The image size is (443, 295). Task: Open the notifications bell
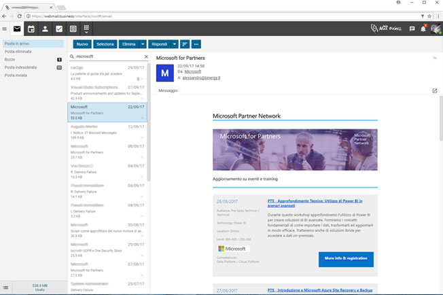click(423, 29)
